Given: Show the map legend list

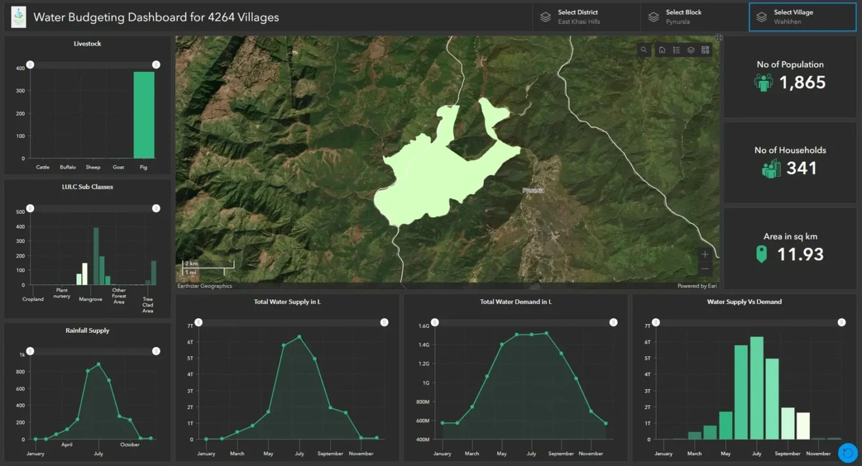Looking at the screenshot, I should (x=677, y=50).
